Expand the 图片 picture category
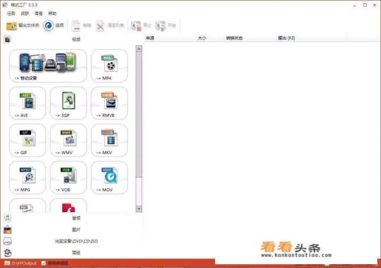Screen dimensions: 381x268 click(x=76, y=230)
